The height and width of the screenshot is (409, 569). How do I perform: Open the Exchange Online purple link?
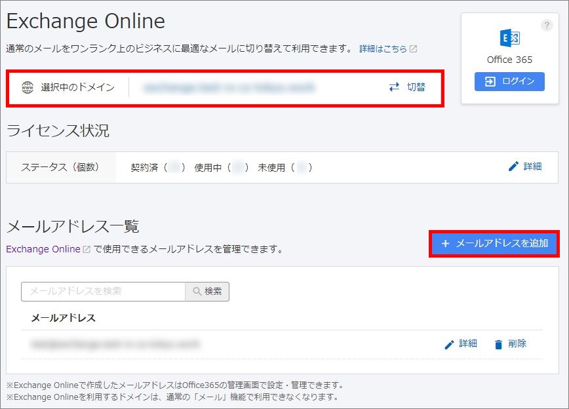pos(43,249)
